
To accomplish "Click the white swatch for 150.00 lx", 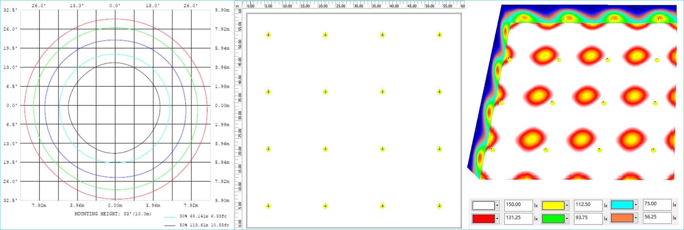I will pyautogui.click(x=483, y=205).
